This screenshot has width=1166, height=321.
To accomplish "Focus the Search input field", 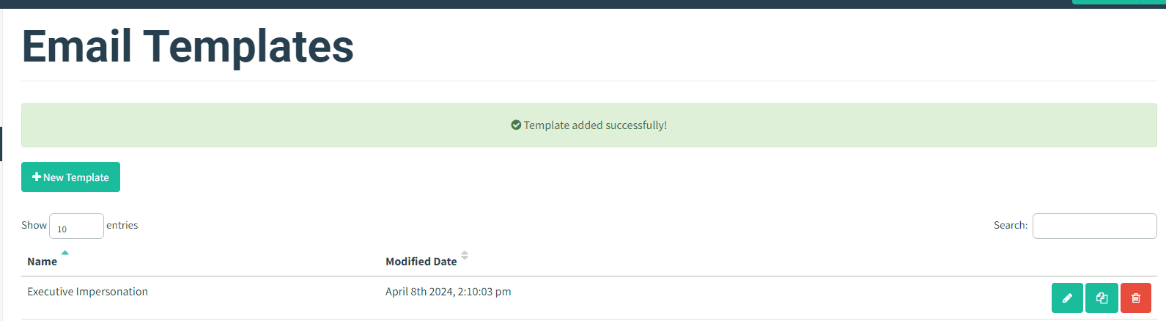I will tap(1094, 226).
